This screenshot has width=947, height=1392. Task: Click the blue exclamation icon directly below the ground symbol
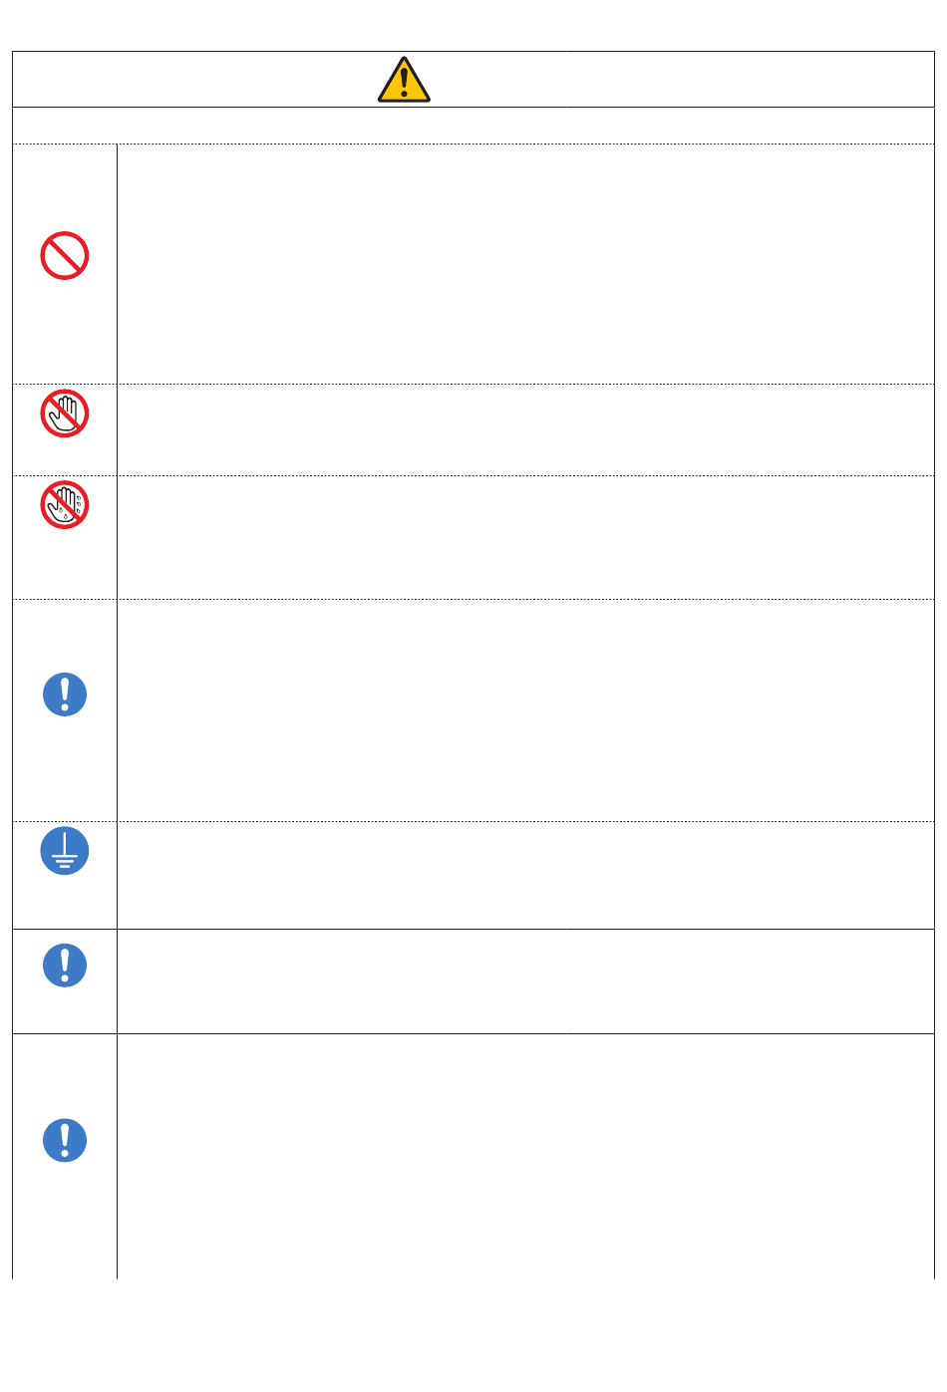click(65, 966)
